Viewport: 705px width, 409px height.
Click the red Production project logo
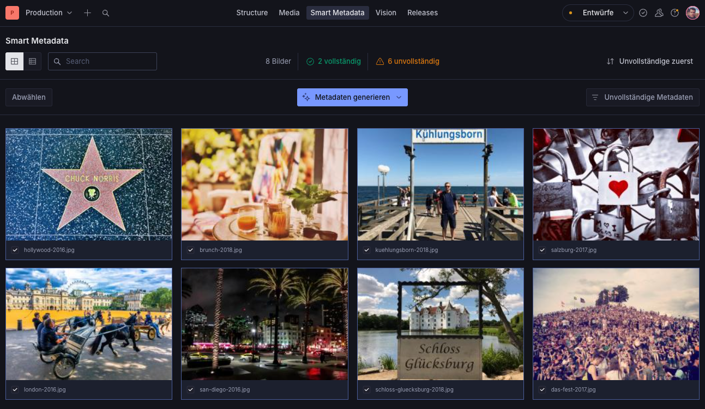(12, 13)
